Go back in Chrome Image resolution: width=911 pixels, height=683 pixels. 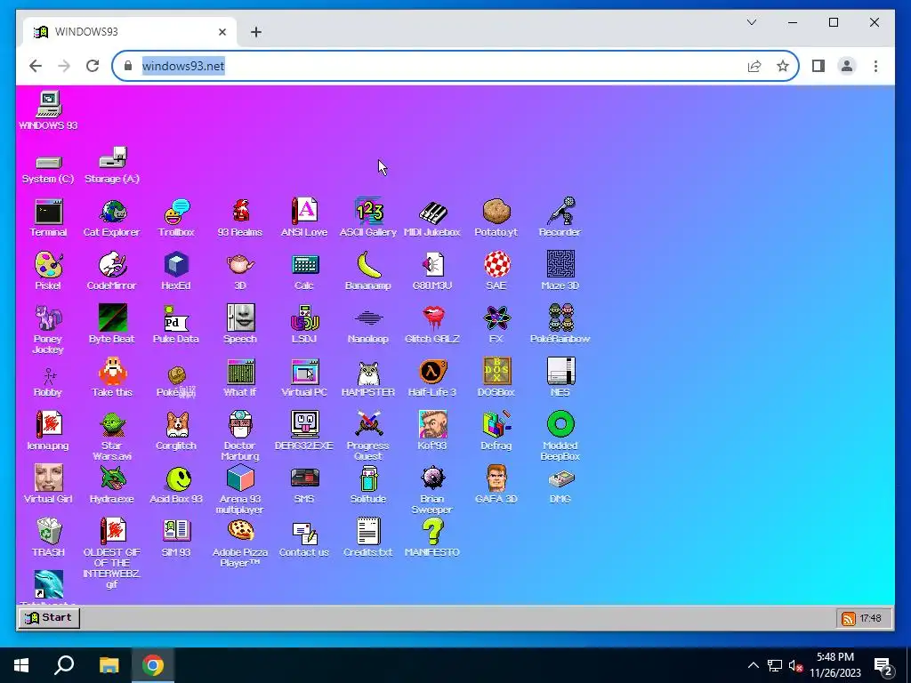coord(36,66)
